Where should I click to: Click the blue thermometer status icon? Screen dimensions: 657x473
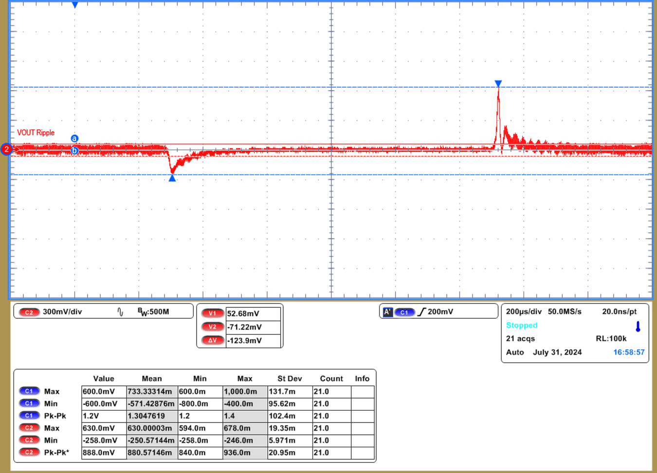[638, 326]
